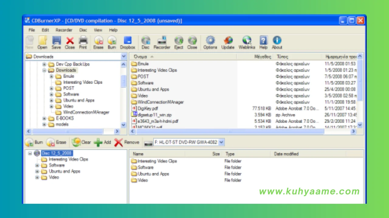389x218 pixels.
Task: Open the Help menu
Action: click(113, 30)
